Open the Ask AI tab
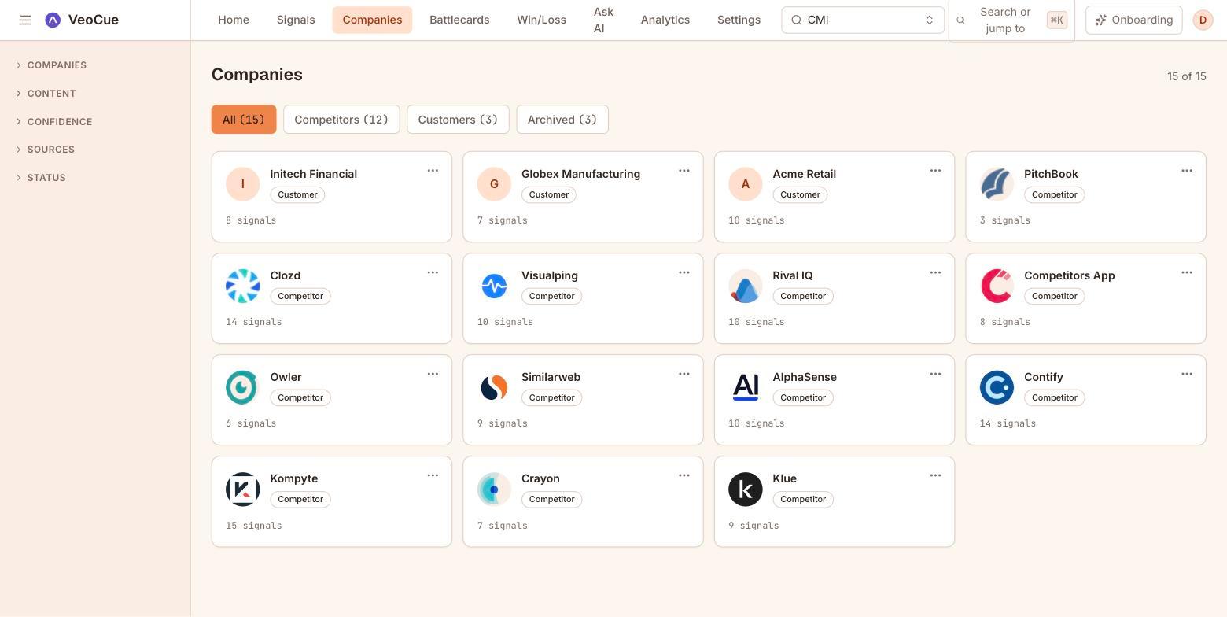1227x617 pixels. (x=603, y=20)
